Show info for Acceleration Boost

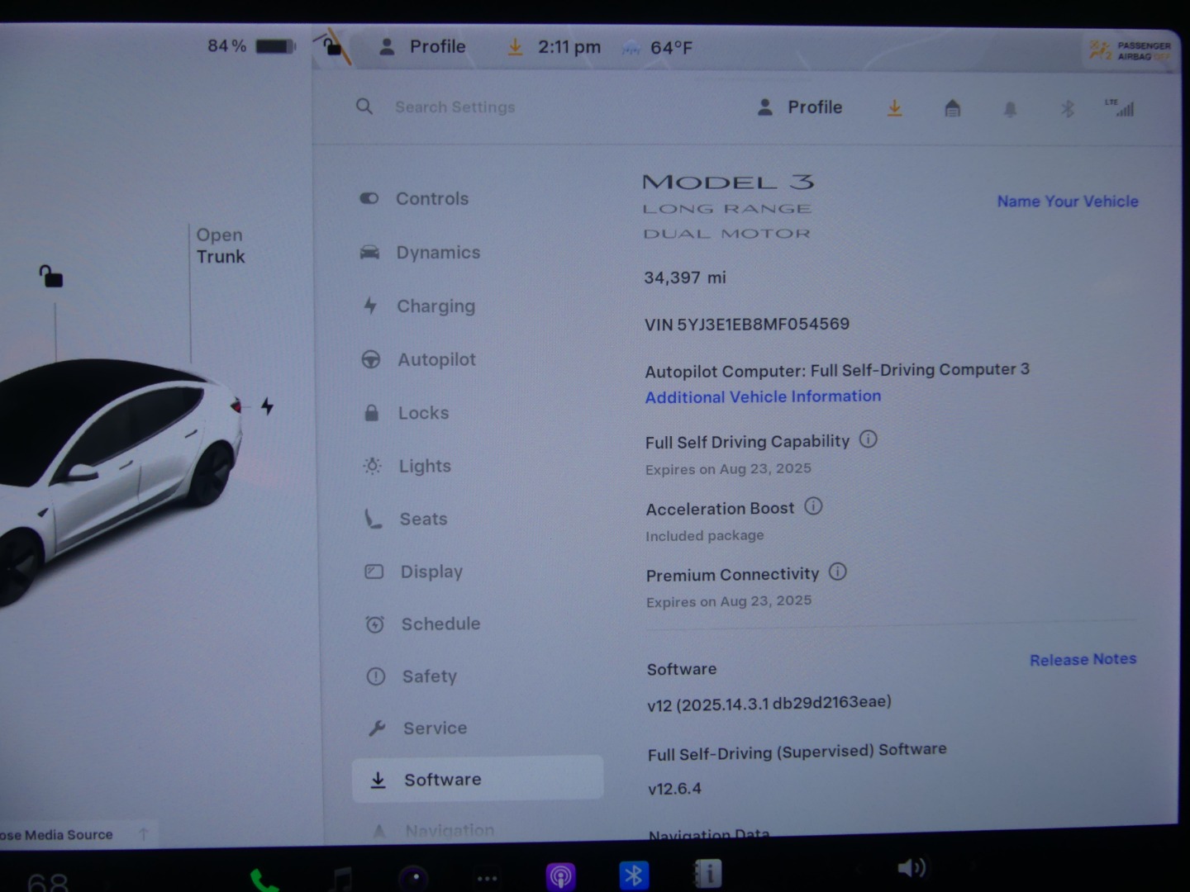[x=813, y=506]
